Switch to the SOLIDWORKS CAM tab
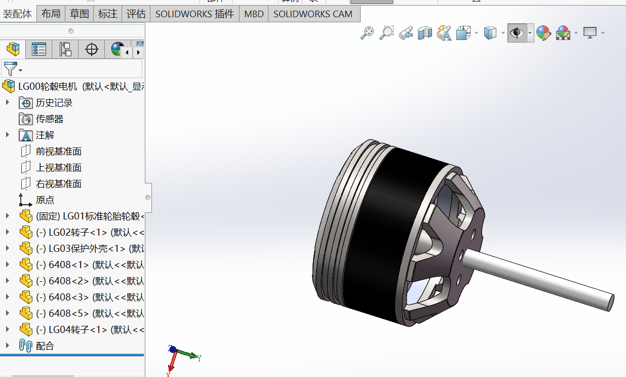The width and height of the screenshot is (626, 377). coord(312,14)
